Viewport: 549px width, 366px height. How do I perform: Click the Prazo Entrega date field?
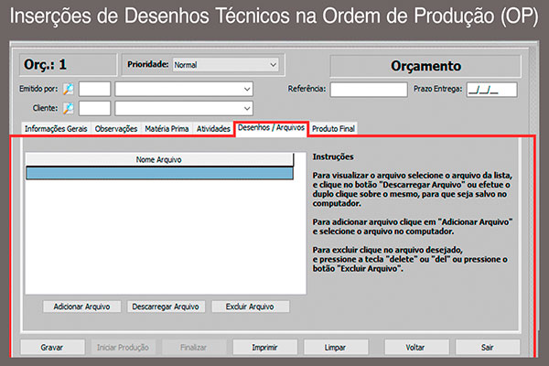[x=490, y=90]
